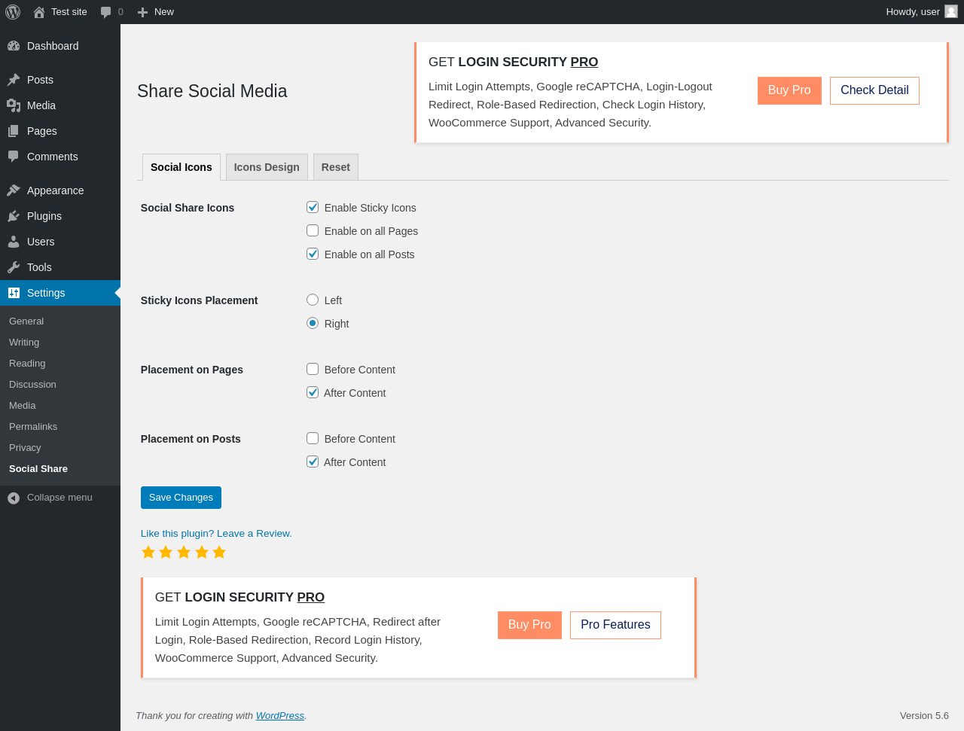964x731 pixels.
Task: Check Enable on all Pages
Action: coord(313,230)
